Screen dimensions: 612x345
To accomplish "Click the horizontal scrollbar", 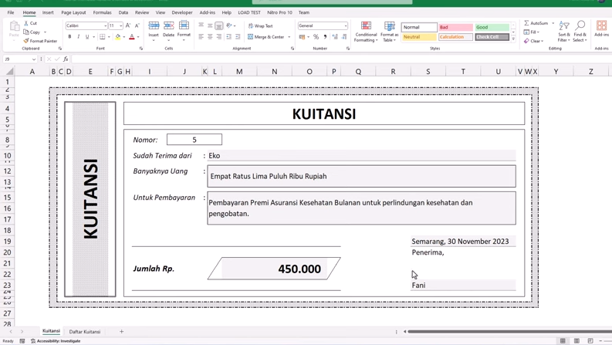I will tap(509, 332).
